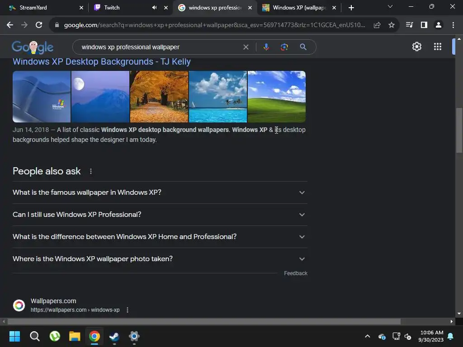Expand "What is the famous wallpaper" question
Image resolution: width=463 pixels, height=347 pixels.
coord(160,192)
